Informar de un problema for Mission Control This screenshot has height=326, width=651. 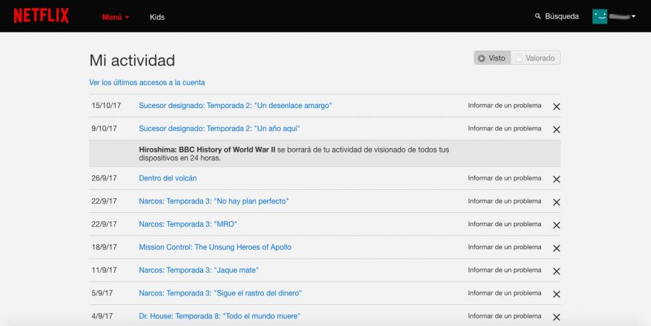504,247
